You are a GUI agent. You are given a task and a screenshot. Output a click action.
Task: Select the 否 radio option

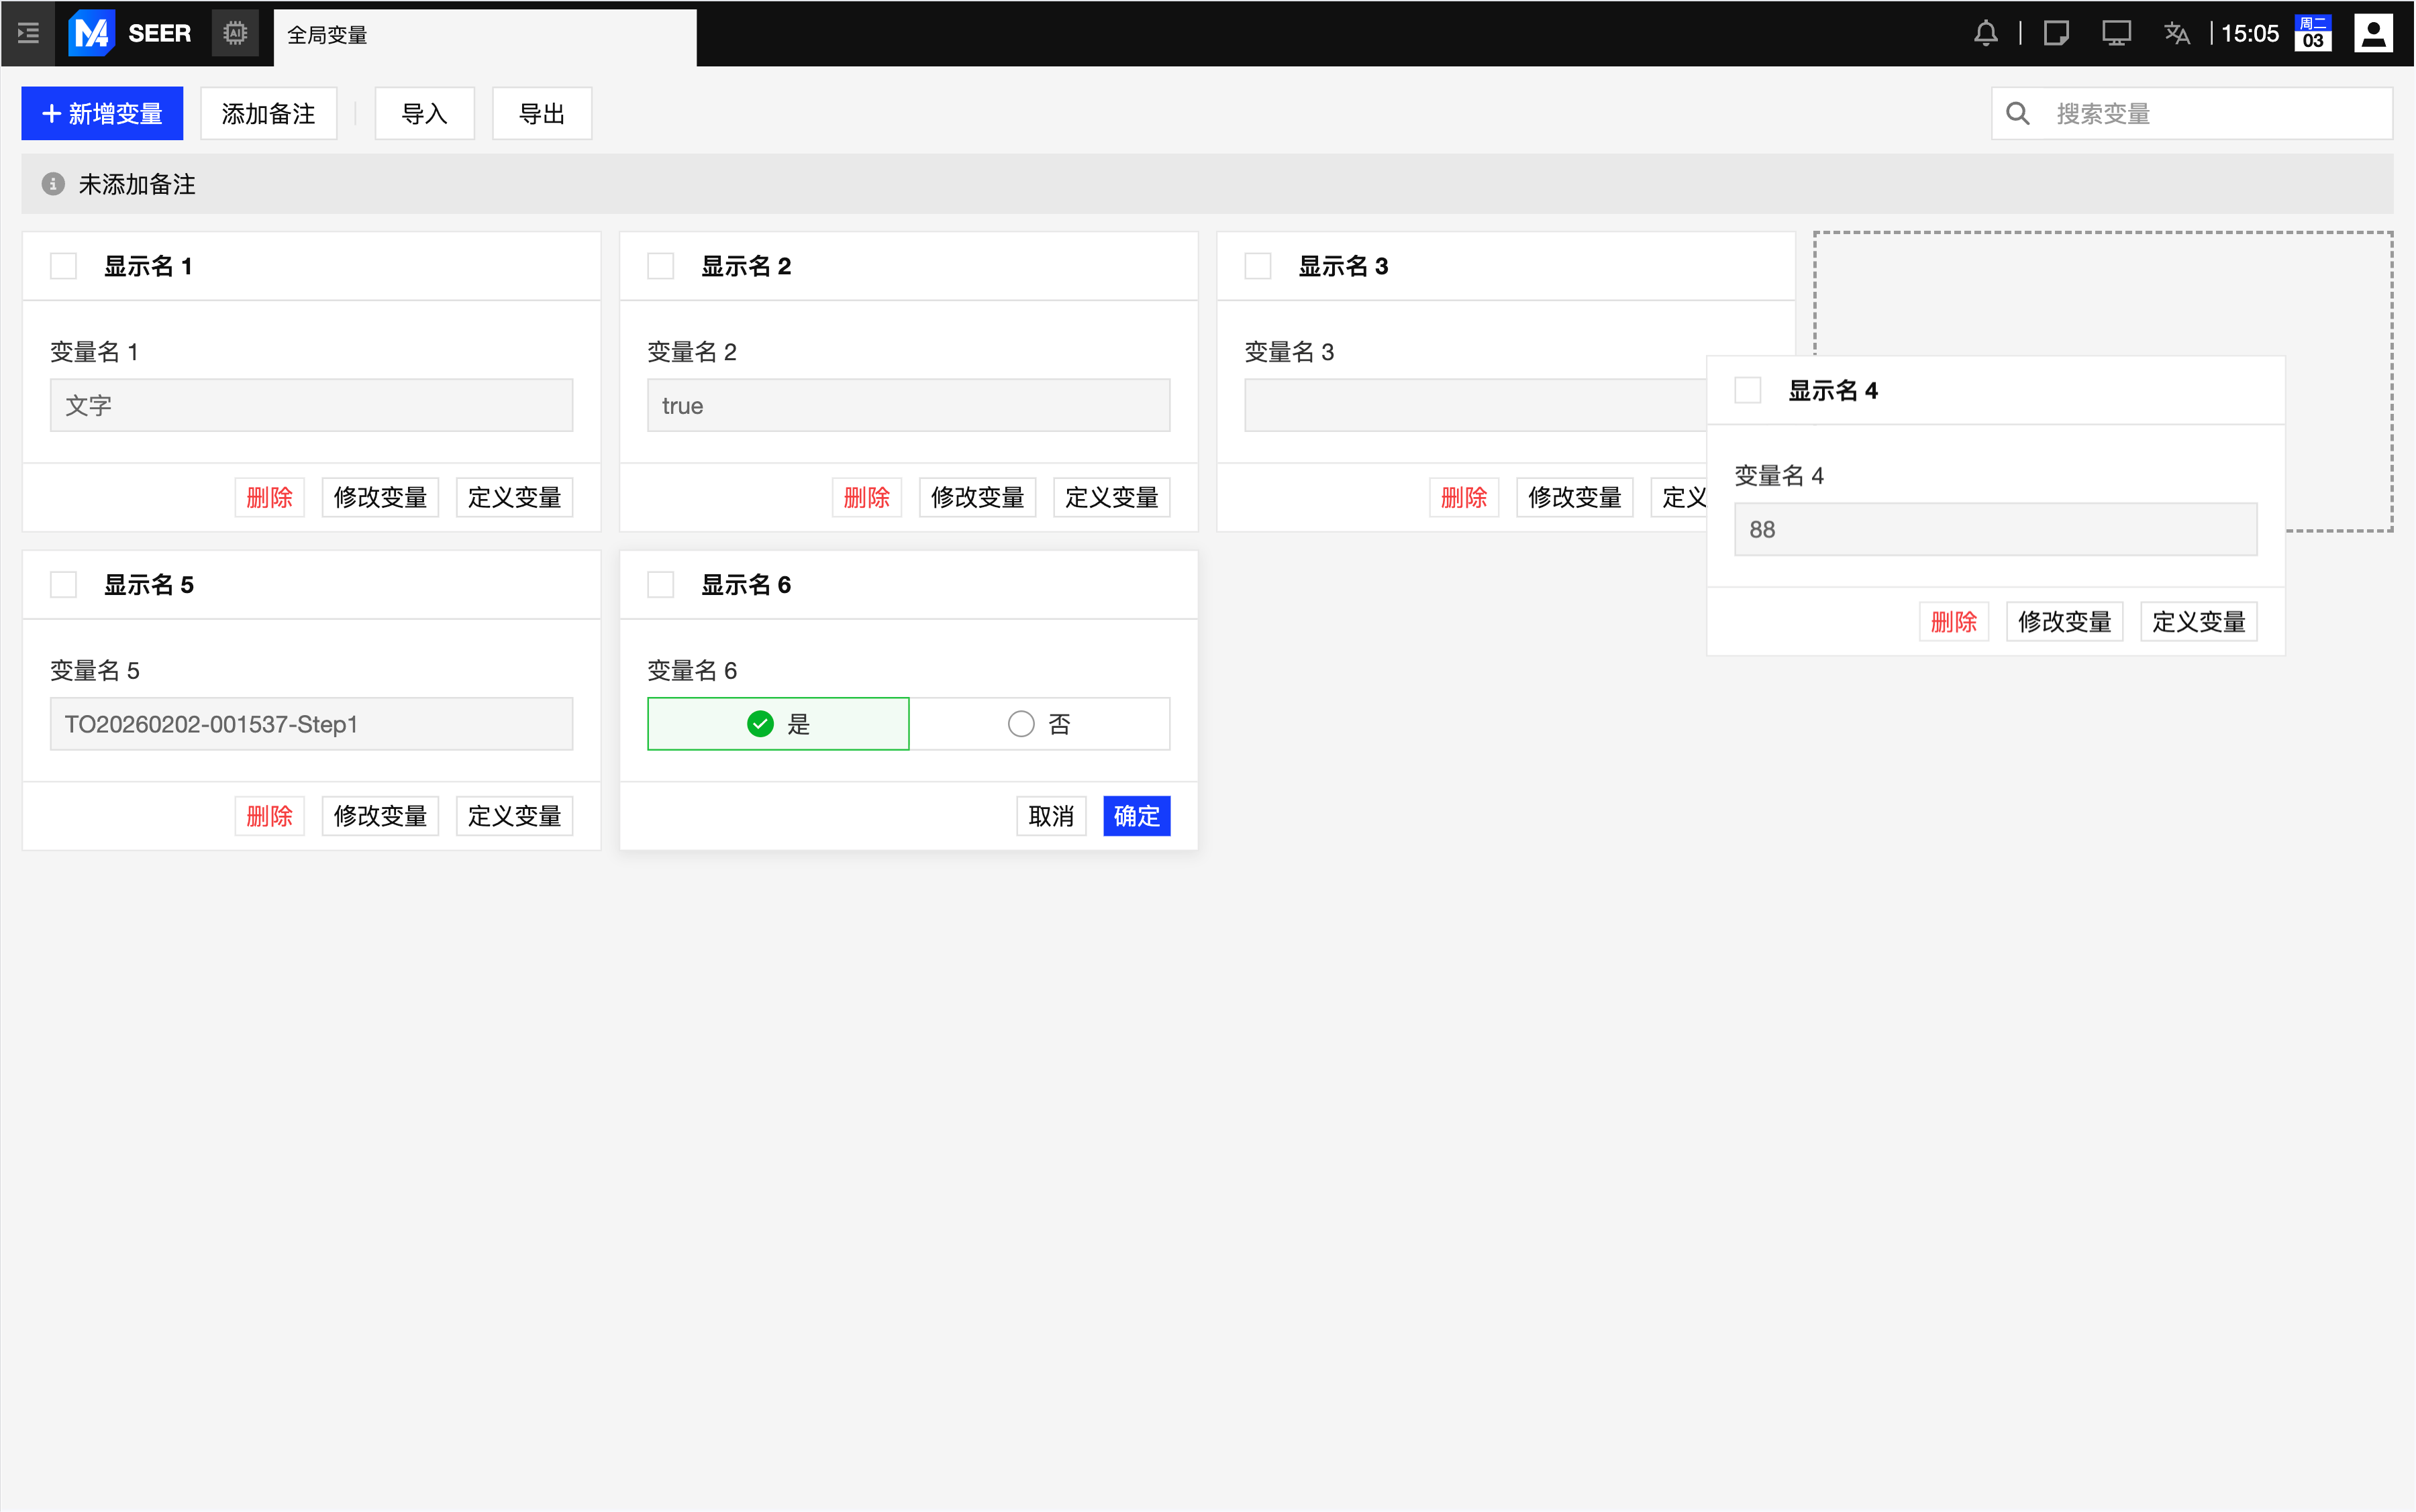click(1038, 724)
